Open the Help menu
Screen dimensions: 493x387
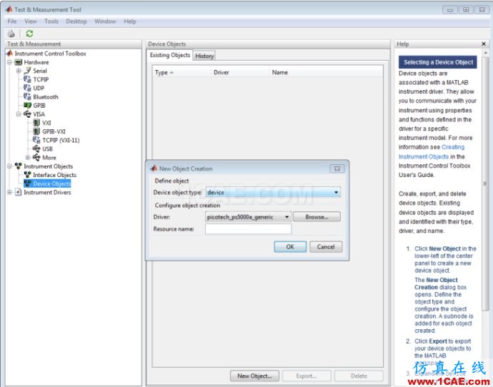pos(130,21)
